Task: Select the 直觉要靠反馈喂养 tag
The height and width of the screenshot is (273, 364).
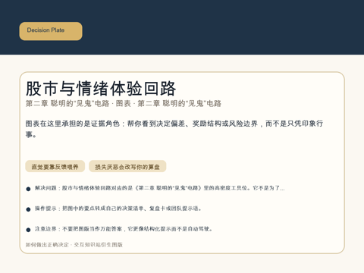Action: 55,167
